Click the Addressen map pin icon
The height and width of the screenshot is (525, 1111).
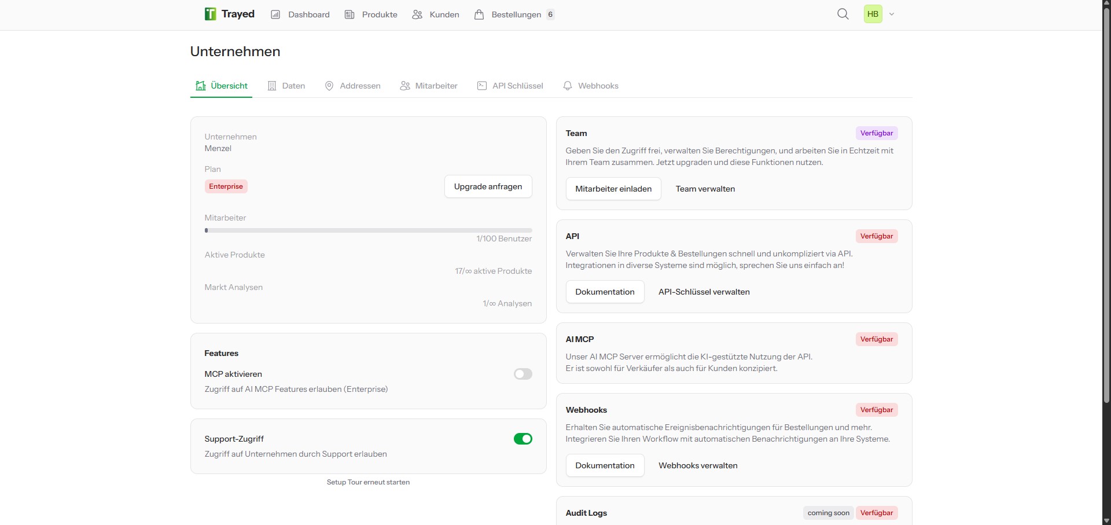[329, 85]
